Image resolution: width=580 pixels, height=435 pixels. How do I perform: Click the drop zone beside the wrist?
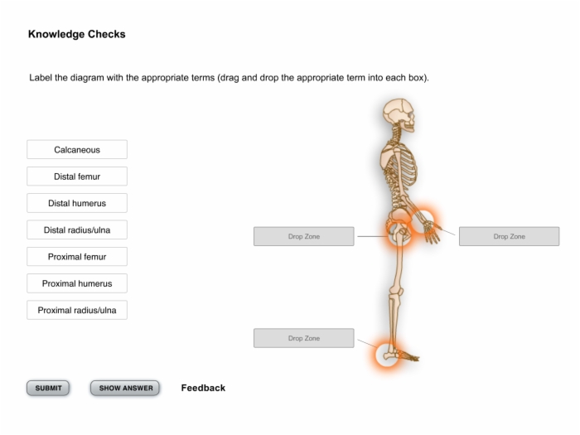coord(509,236)
